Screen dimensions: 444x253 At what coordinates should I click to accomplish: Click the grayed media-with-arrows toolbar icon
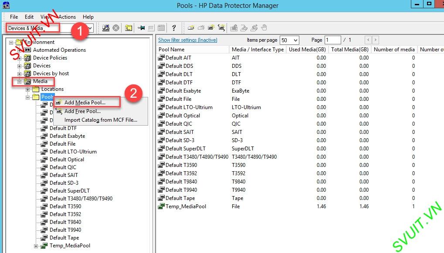pyautogui.click(x=254, y=28)
